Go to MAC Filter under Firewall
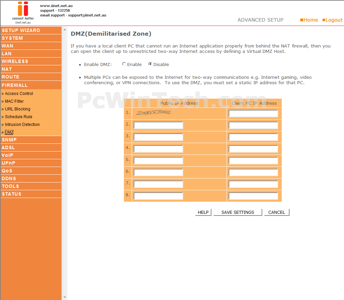344x300 pixels. coord(14,101)
